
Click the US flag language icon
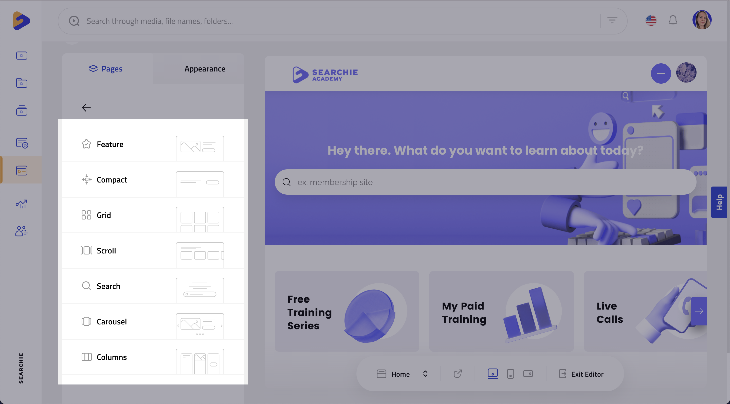(x=651, y=21)
